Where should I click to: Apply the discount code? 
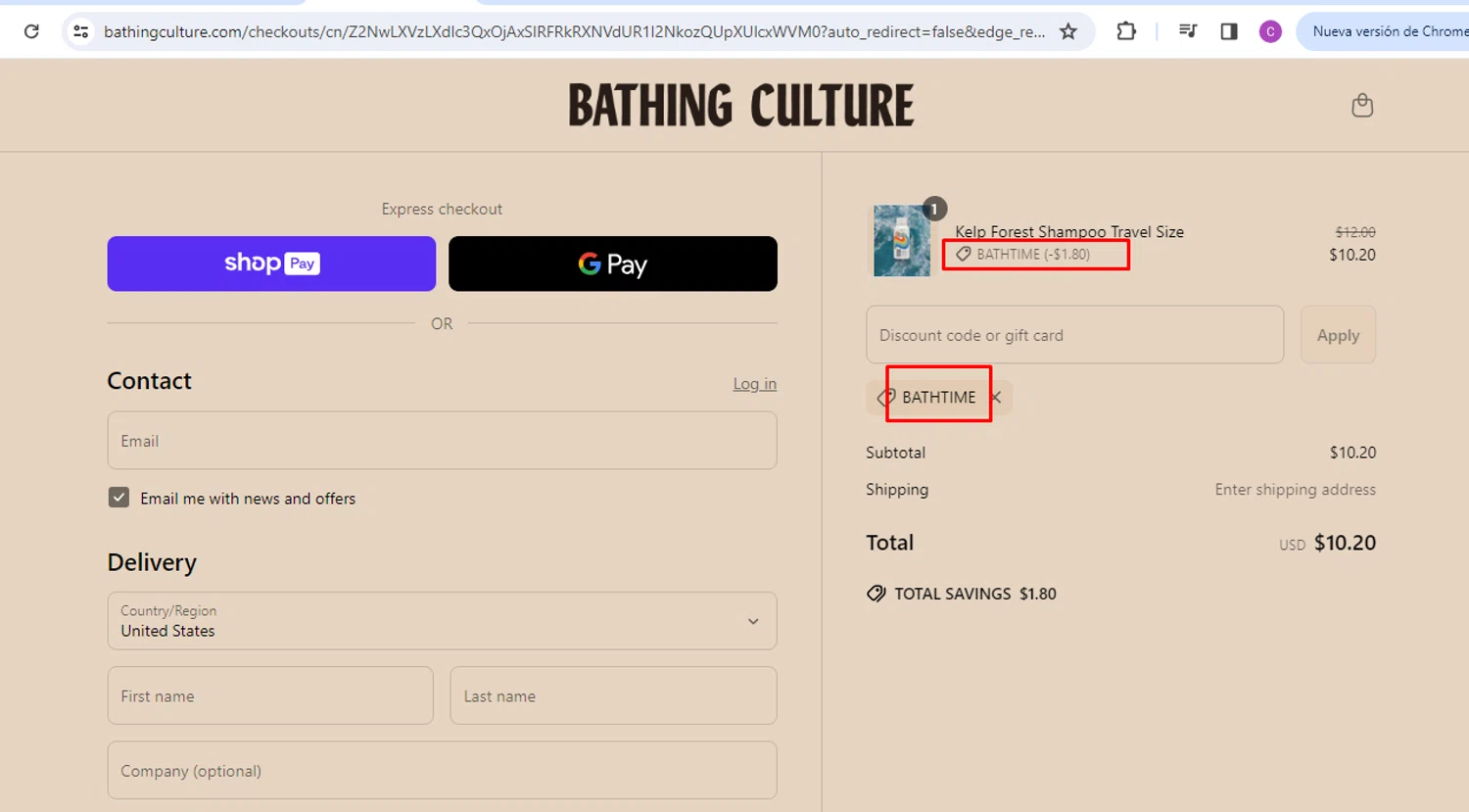pyautogui.click(x=1338, y=335)
